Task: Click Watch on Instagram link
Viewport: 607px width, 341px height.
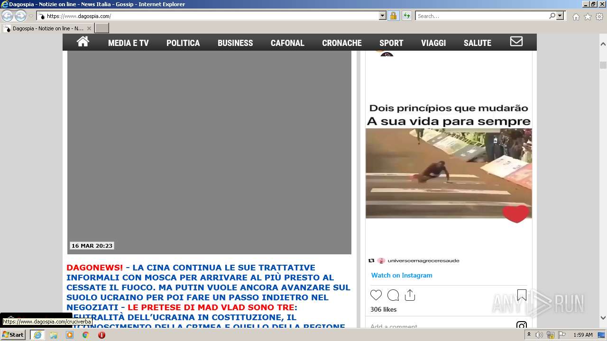Action: click(x=402, y=275)
